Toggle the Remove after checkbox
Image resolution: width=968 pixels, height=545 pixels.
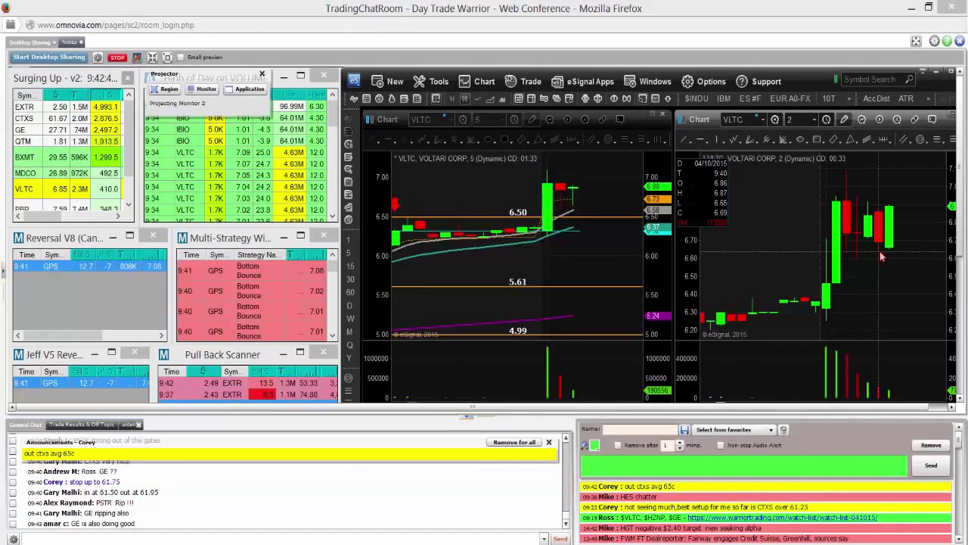(618, 445)
